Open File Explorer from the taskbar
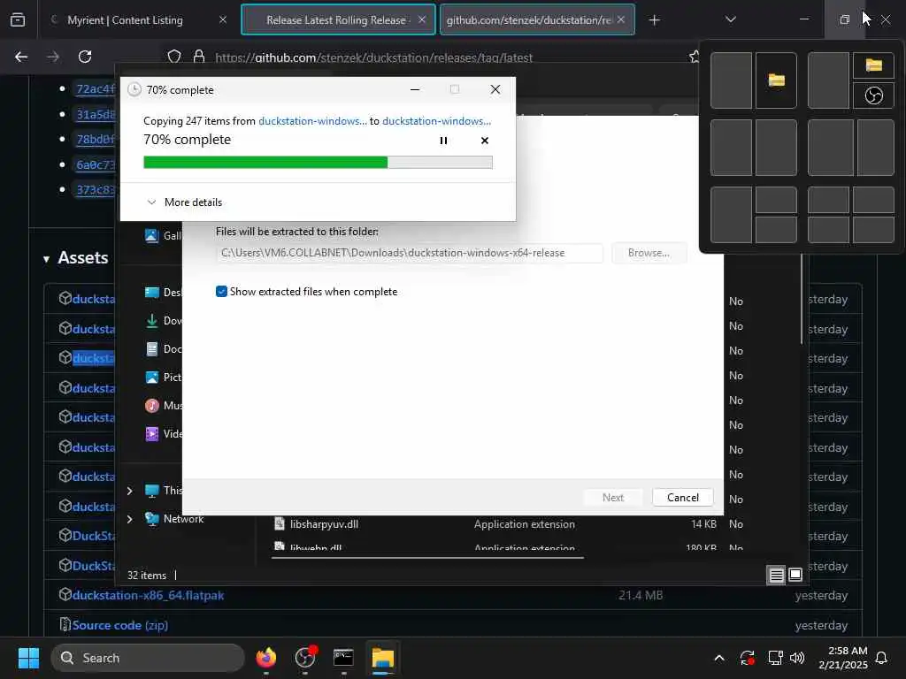 point(382,658)
